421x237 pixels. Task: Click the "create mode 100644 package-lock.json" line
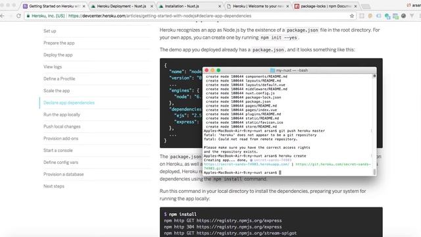(x=243, y=97)
